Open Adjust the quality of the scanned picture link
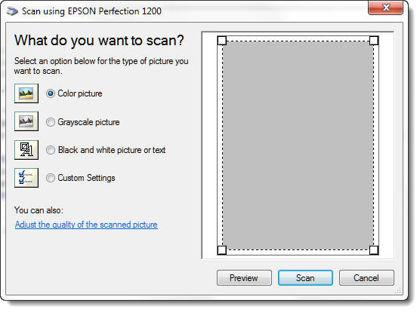Screen dimensions: 420x312 pos(86,225)
